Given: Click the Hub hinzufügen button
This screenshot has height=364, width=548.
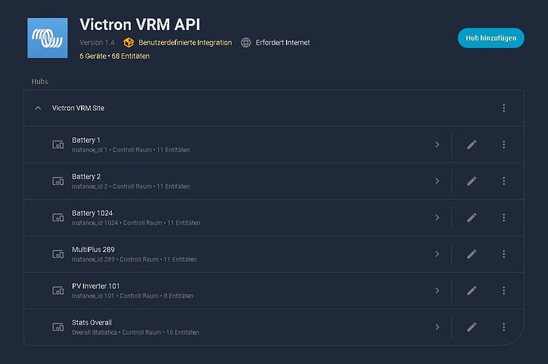Looking at the screenshot, I should click(x=490, y=37).
